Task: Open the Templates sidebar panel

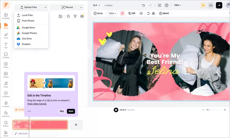Action: 6,16
